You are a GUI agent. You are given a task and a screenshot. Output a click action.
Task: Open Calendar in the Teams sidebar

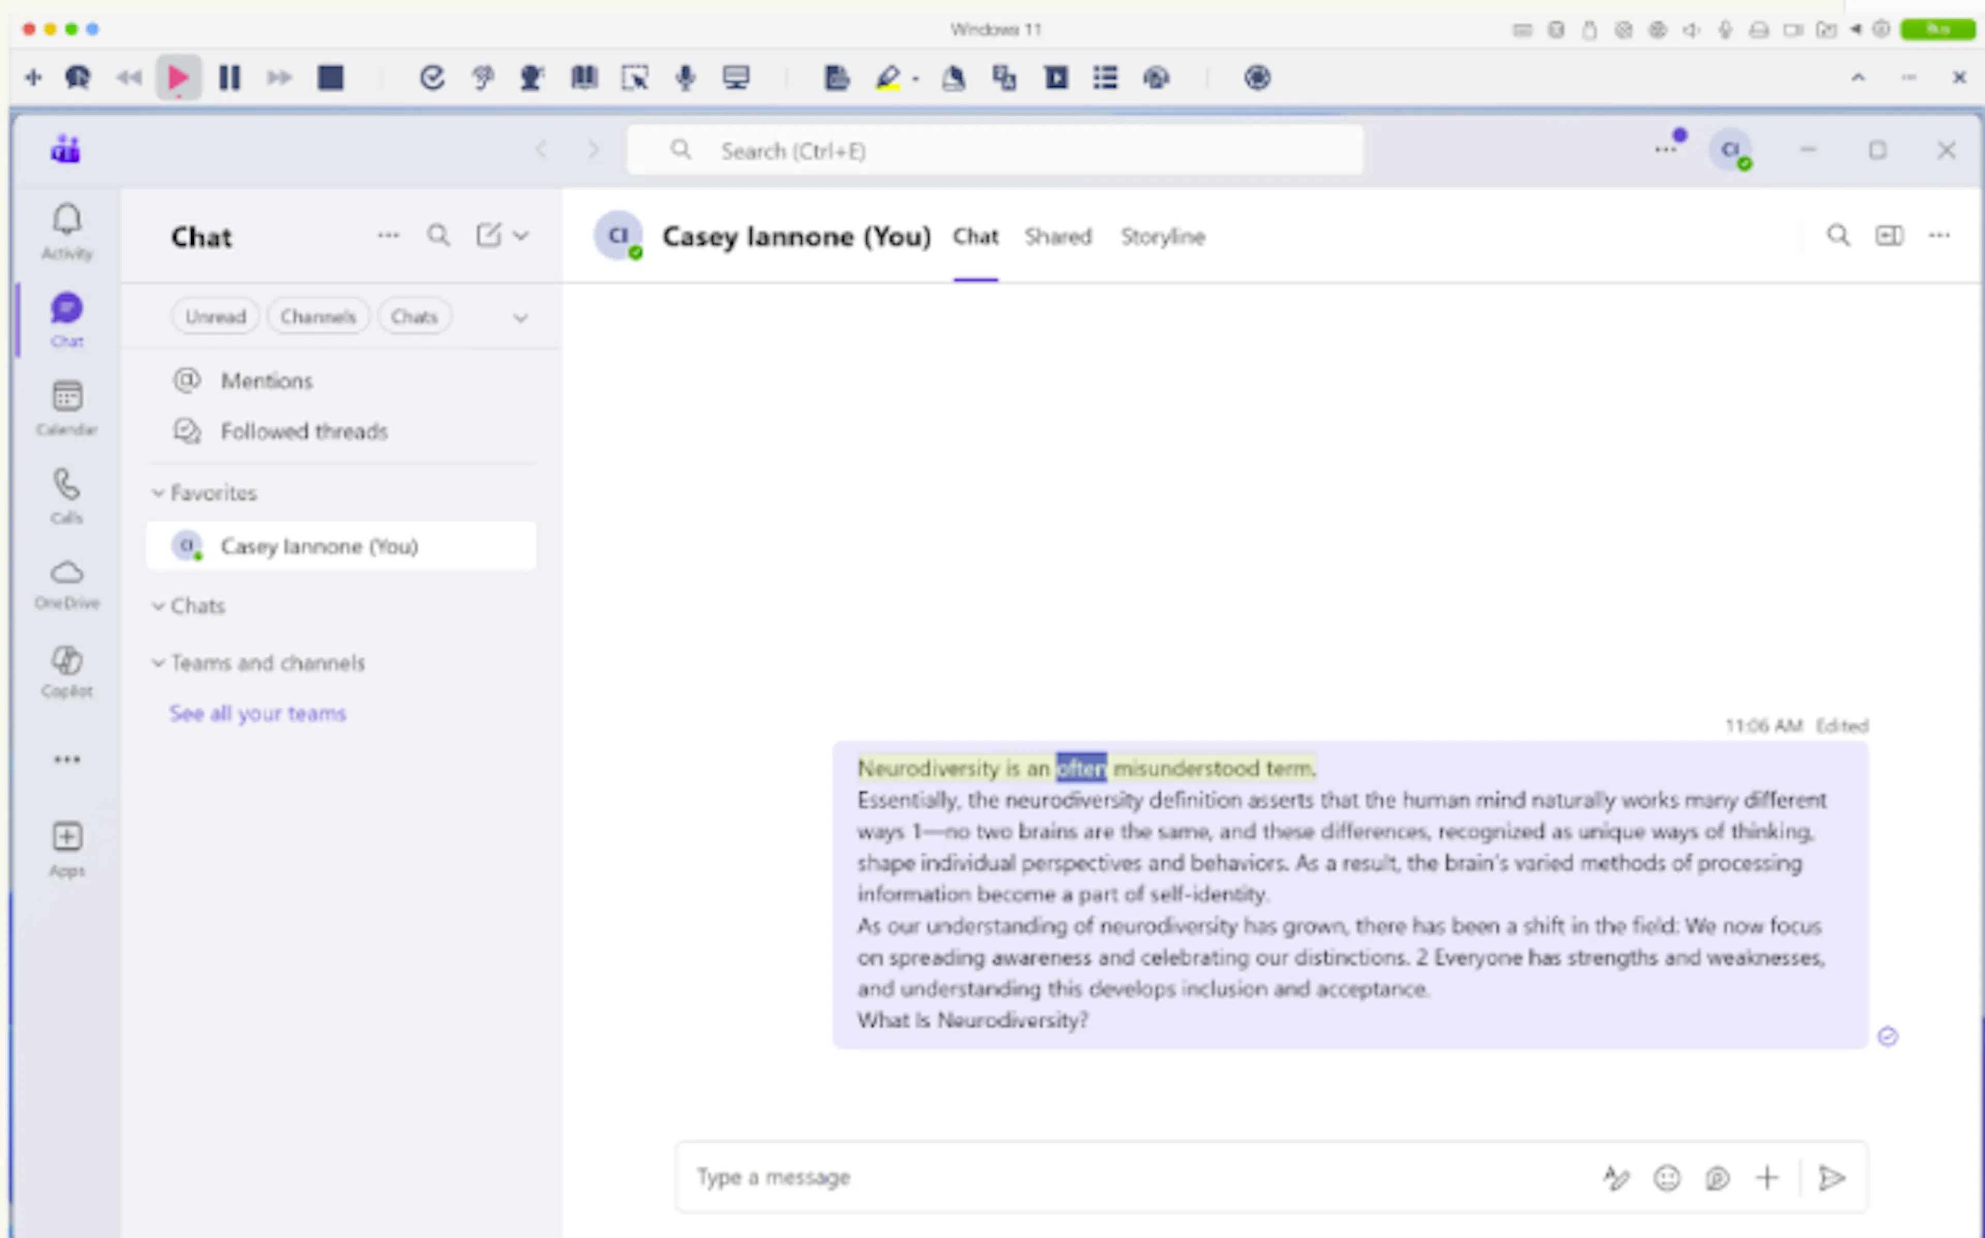[x=67, y=408]
